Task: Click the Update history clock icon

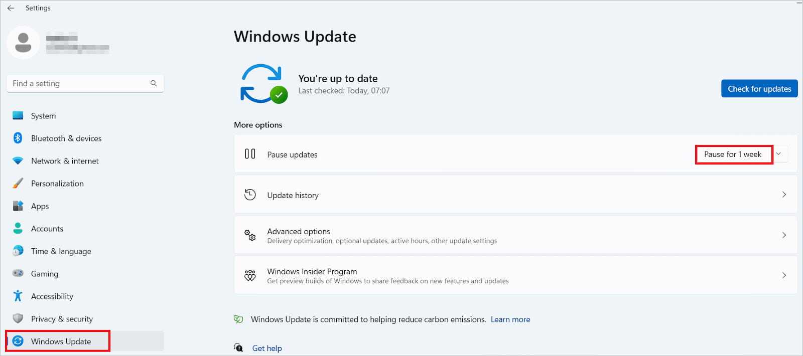Action: 250,195
